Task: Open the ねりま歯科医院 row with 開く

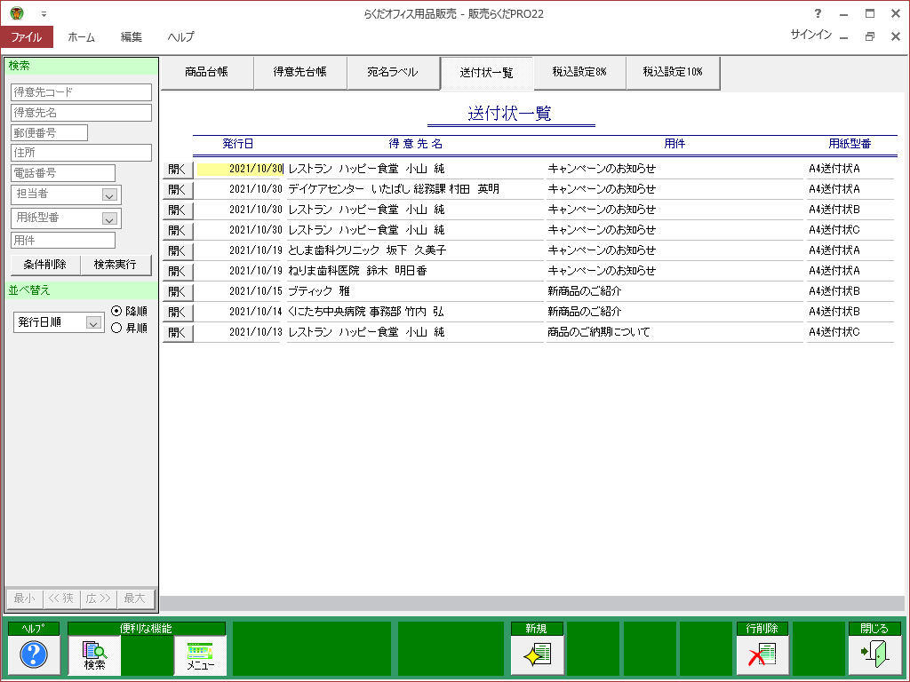Action: tap(178, 272)
